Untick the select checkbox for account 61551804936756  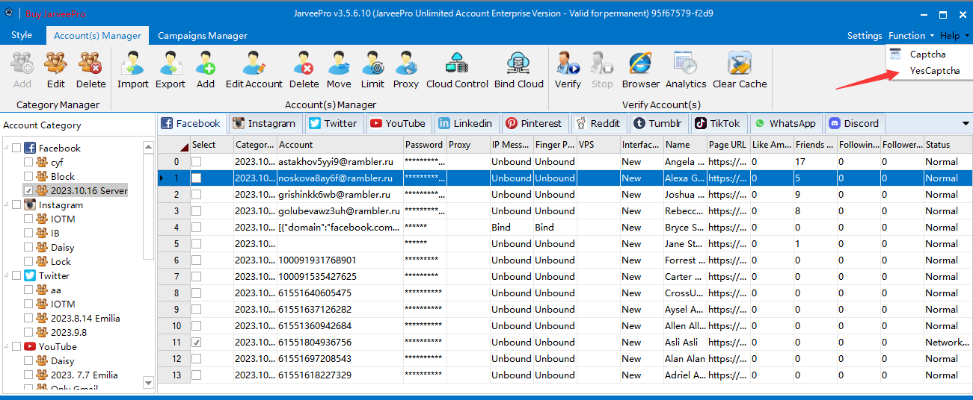pyautogui.click(x=196, y=342)
